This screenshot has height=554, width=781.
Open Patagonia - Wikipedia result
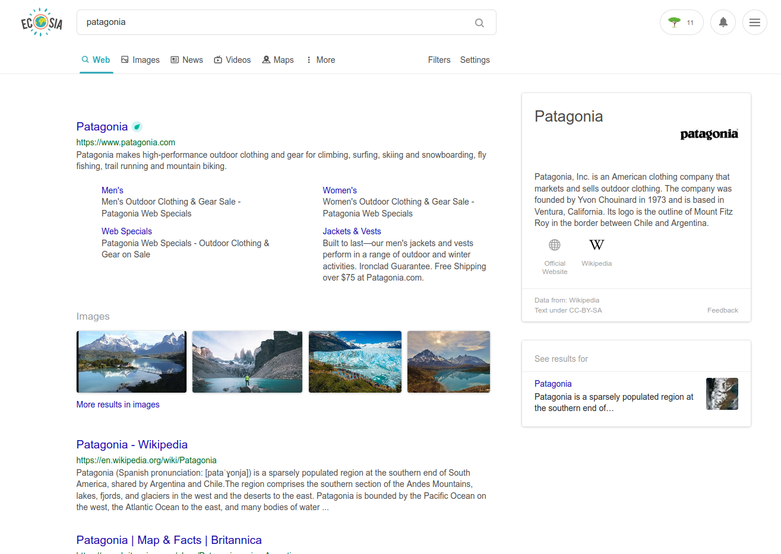(x=132, y=444)
